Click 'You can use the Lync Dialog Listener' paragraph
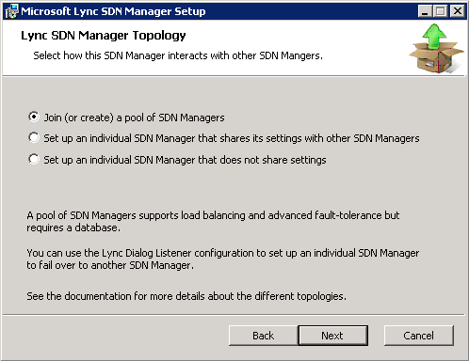This screenshot has width=469, height=361. tap(223, 259)
